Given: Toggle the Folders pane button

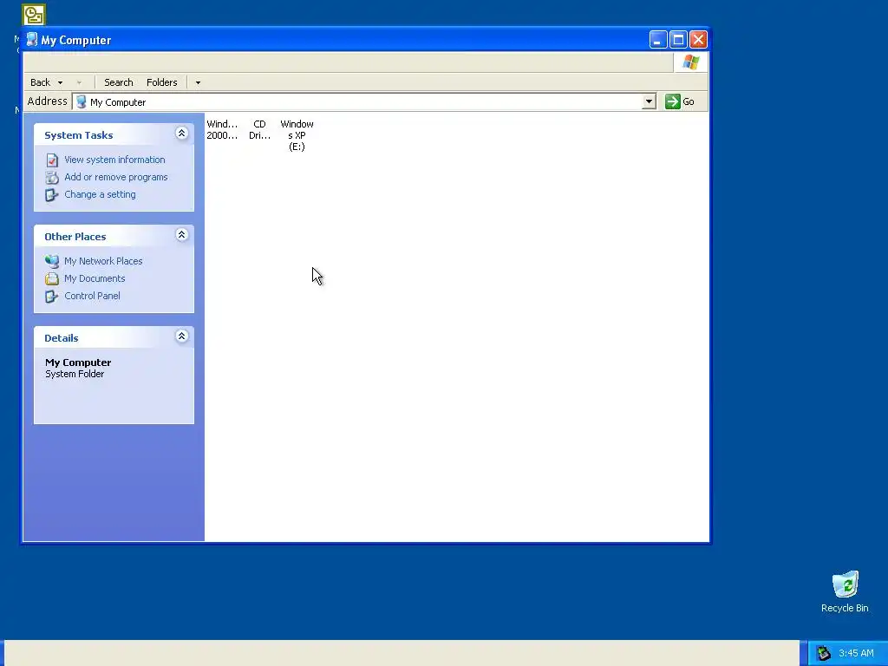Looking at the screenshot, I should coord(162,82).
